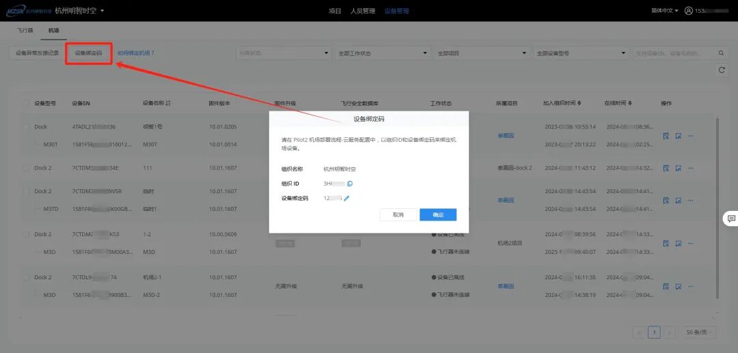Open project link in 明智1号 row
Viewport: 738px width, 353px height.
(x=506, y=136)
